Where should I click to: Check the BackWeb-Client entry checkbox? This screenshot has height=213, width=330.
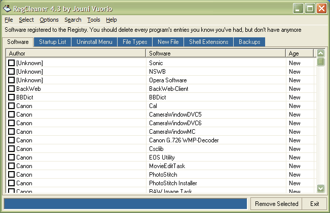(x=11, y=89)
